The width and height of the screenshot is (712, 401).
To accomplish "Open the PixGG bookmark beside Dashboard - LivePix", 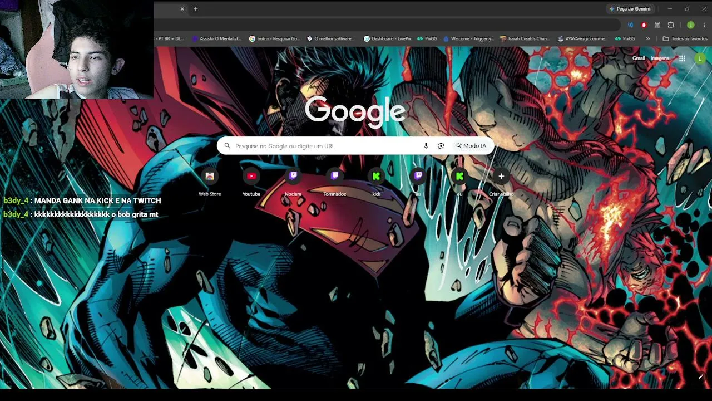I will (427, 39).
